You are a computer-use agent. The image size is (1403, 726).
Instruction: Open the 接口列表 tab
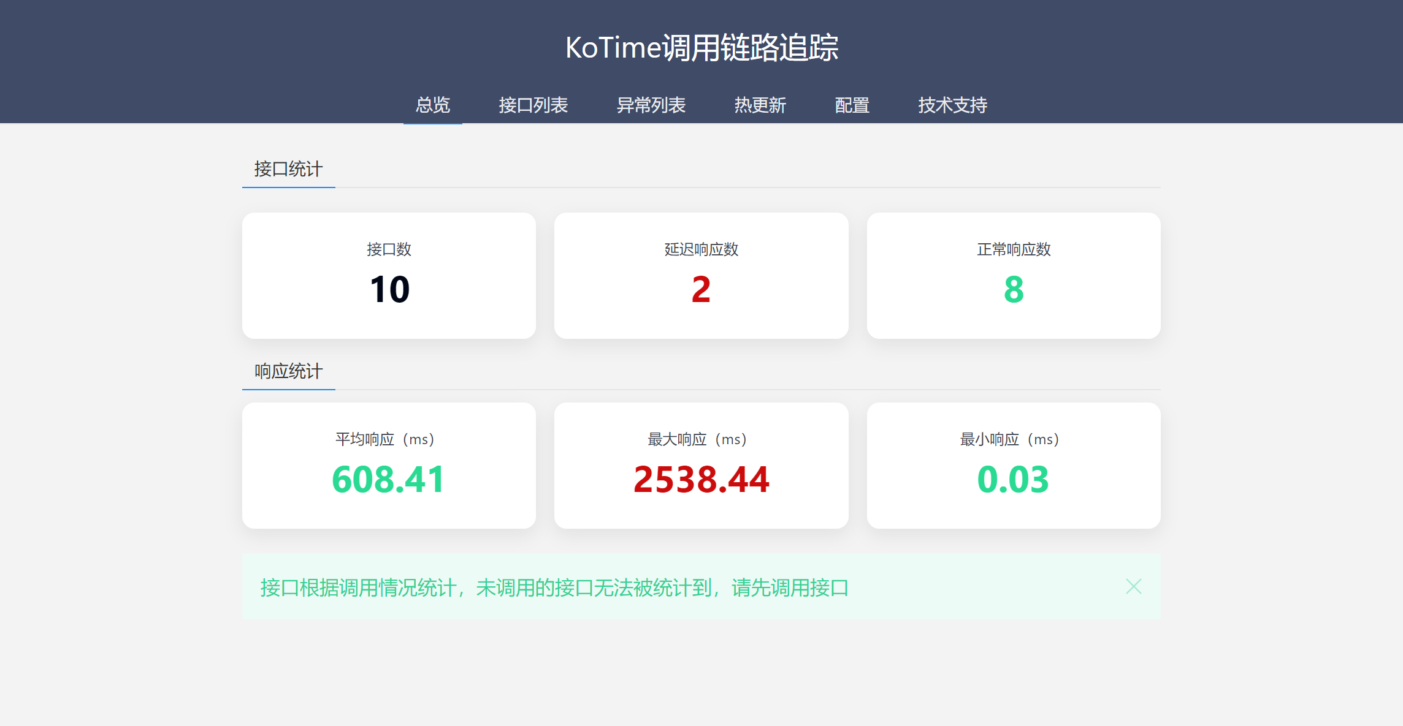click(533, 105)
